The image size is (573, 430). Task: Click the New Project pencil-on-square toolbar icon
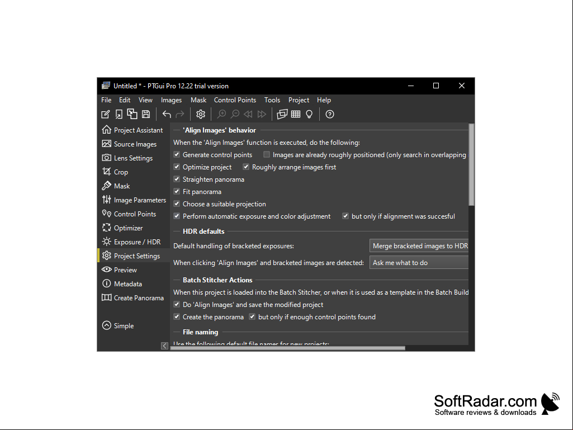(105, 115)
